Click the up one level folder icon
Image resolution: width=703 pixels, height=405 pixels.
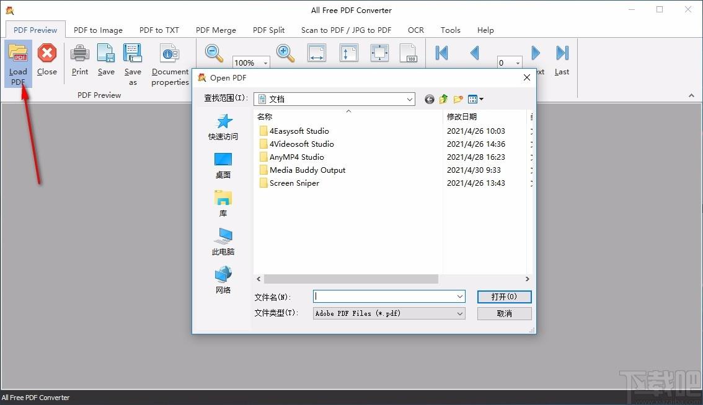pyautogui.click(x=443, y=99)
